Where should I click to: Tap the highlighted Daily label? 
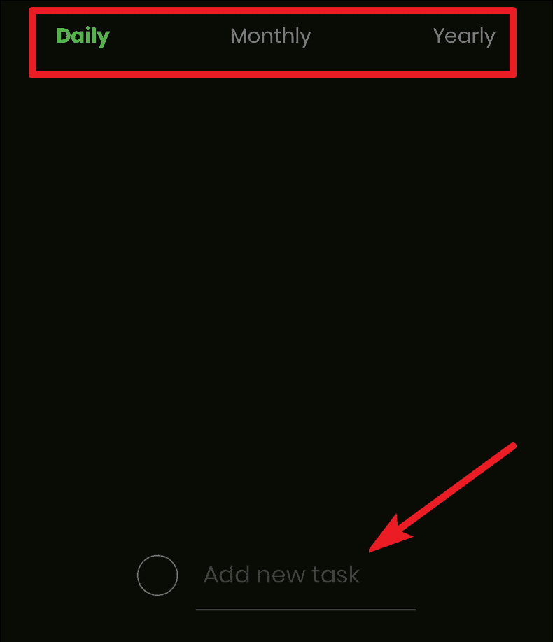click(x=83, y=37)
